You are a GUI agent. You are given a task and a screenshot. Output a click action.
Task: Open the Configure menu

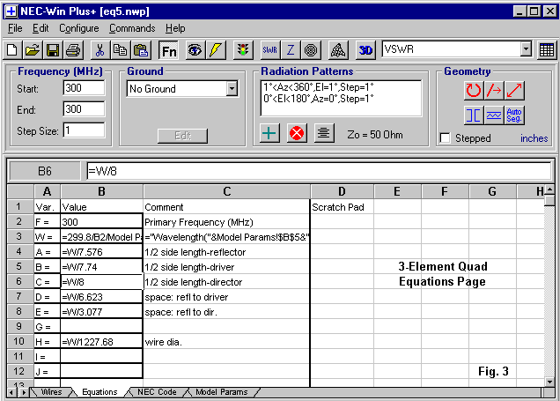tap(79, 28)
